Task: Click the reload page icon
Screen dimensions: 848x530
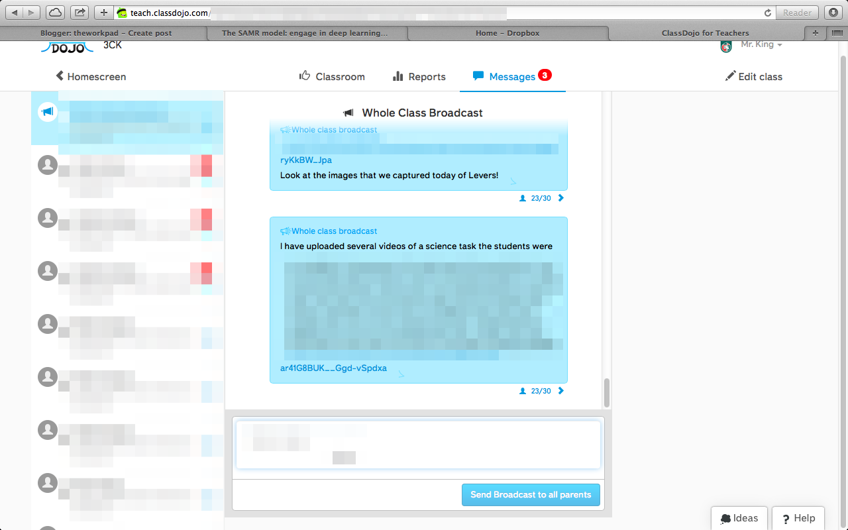Action: (768, 13)
